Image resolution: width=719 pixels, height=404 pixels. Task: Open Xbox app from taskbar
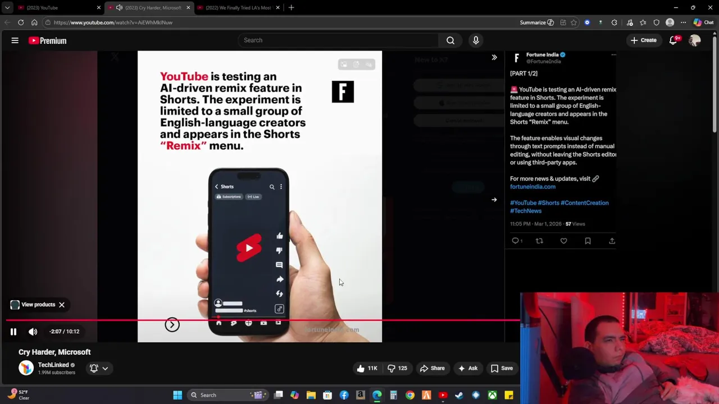coord(492,395)
